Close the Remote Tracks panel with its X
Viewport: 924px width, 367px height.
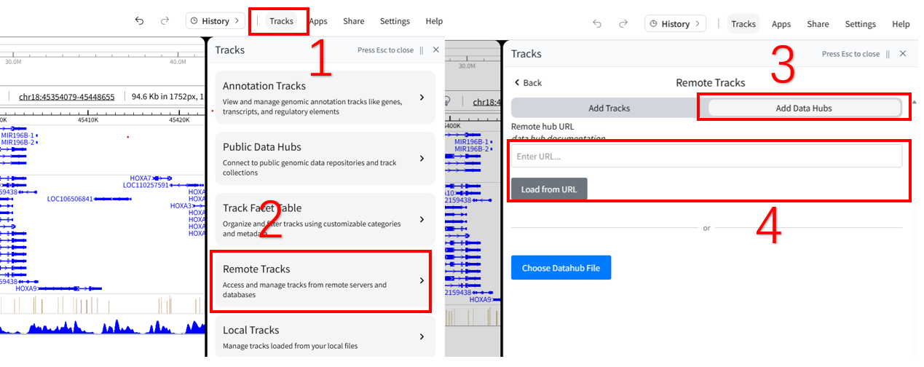pyautogui.click(x=903, y=54)
